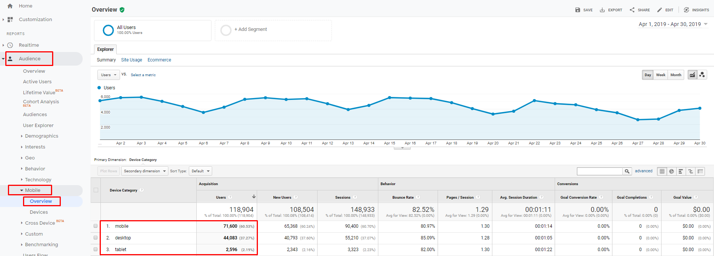The width and height of the screenshot is (714, 256).
Task: Switch to the Site Usage sub-tab
Action: tap(132, 60)
